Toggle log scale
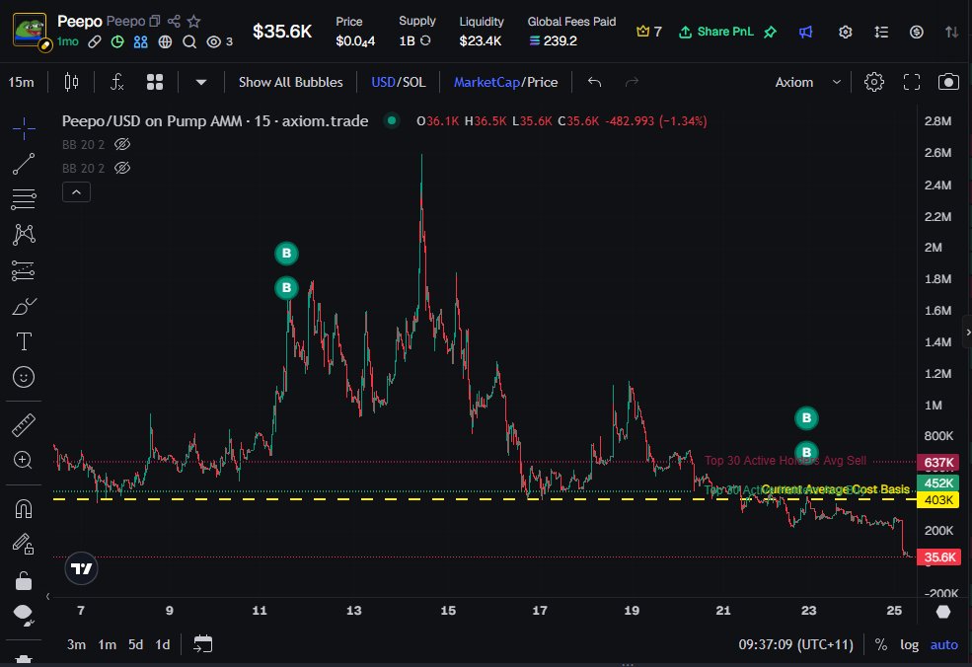The height and width of the screenshot is (667, 972). tap(910, 644)
